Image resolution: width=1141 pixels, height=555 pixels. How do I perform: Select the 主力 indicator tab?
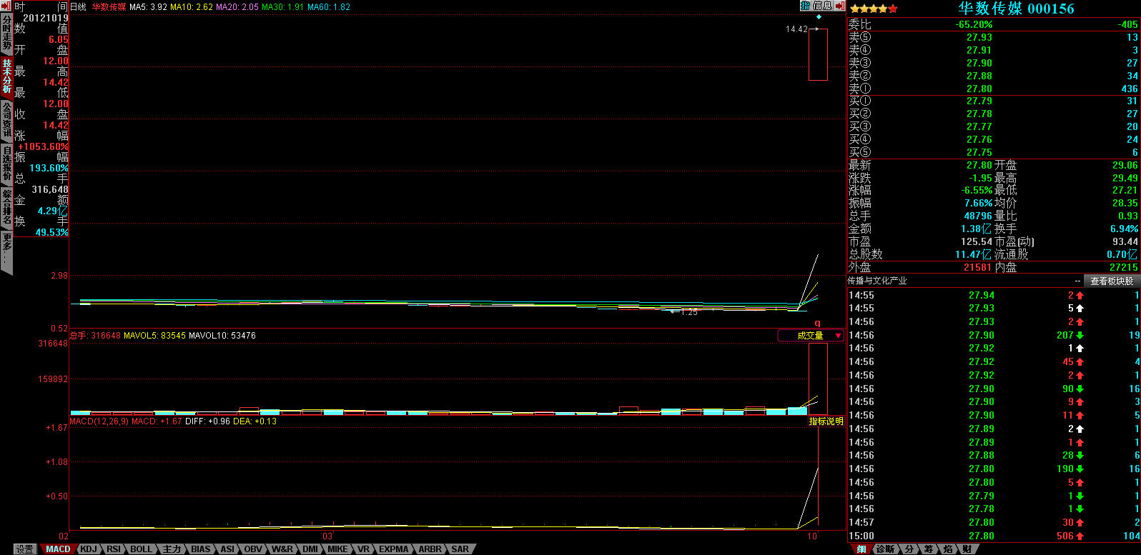pyautogui.click(x=172, y=549)
